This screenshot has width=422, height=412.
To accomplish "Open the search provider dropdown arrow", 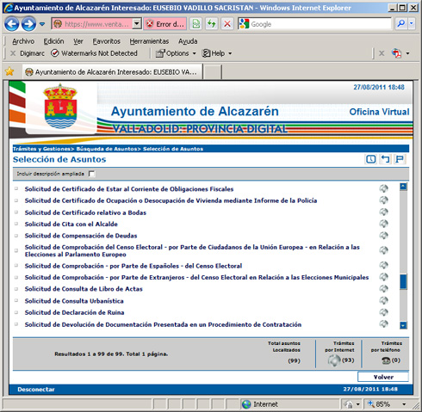I will tap(412, 24).
